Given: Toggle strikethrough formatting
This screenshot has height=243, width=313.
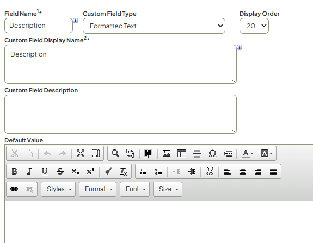Looking at the screenshot, I should (x=60, y=171).
